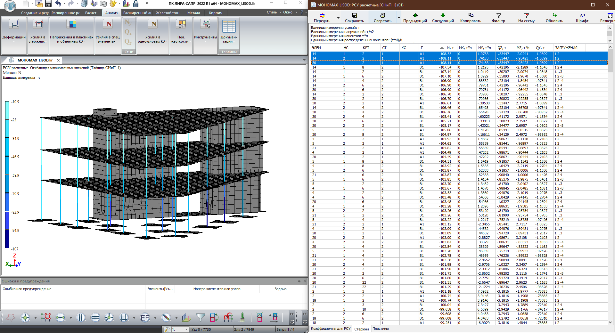The width and height of the screenshot is (615, 333).
Task: Click the camera snapshot icon in the title bar
Action: 103,4
